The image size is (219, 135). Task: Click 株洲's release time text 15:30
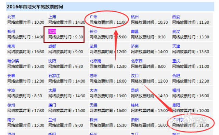pyautogui.click(x=121, y=125)
